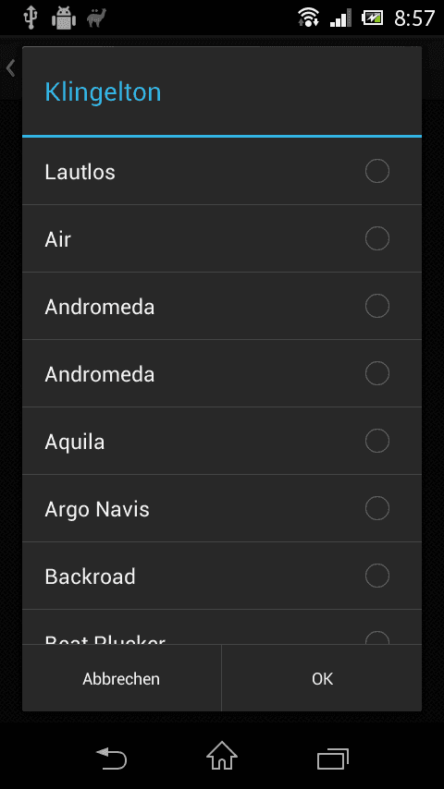Tap the USB connection status icon
Screen dimensions: 444x789
coord(31,18)
